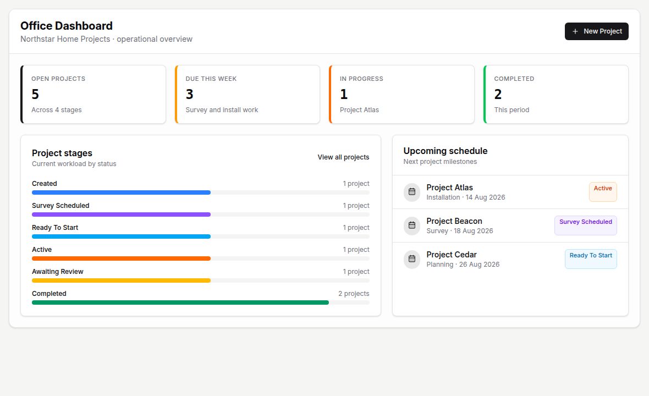Click the purple Survey Scheduled progress bar

[x=121, y=215]
